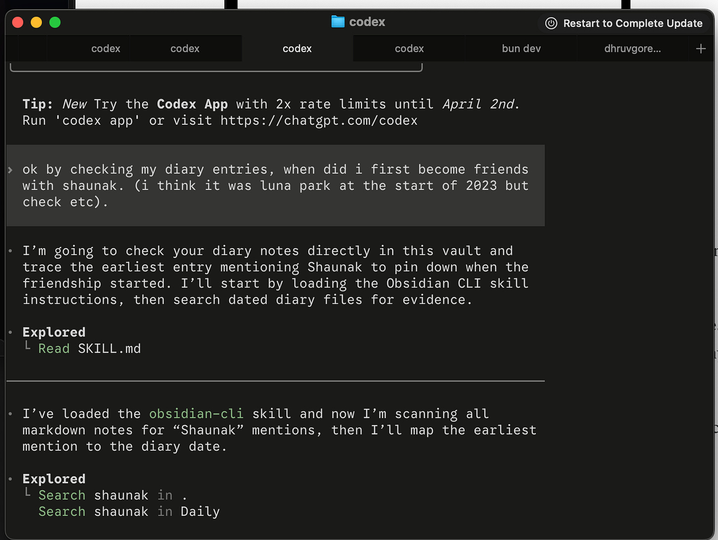Image resolution: width=718 pixels, height=540 pixels.
Task: Open the https://chatgpt.com/codex link
Action: pyautogui.click(x=319, y=120)
